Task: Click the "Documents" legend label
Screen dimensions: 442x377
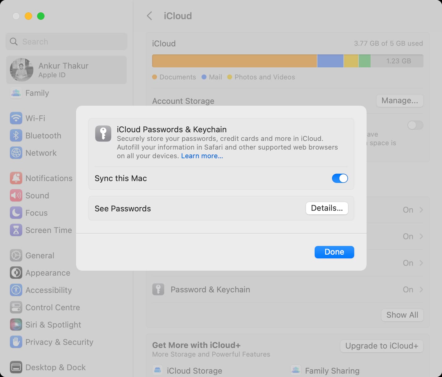Action: [x=178, y=77]
